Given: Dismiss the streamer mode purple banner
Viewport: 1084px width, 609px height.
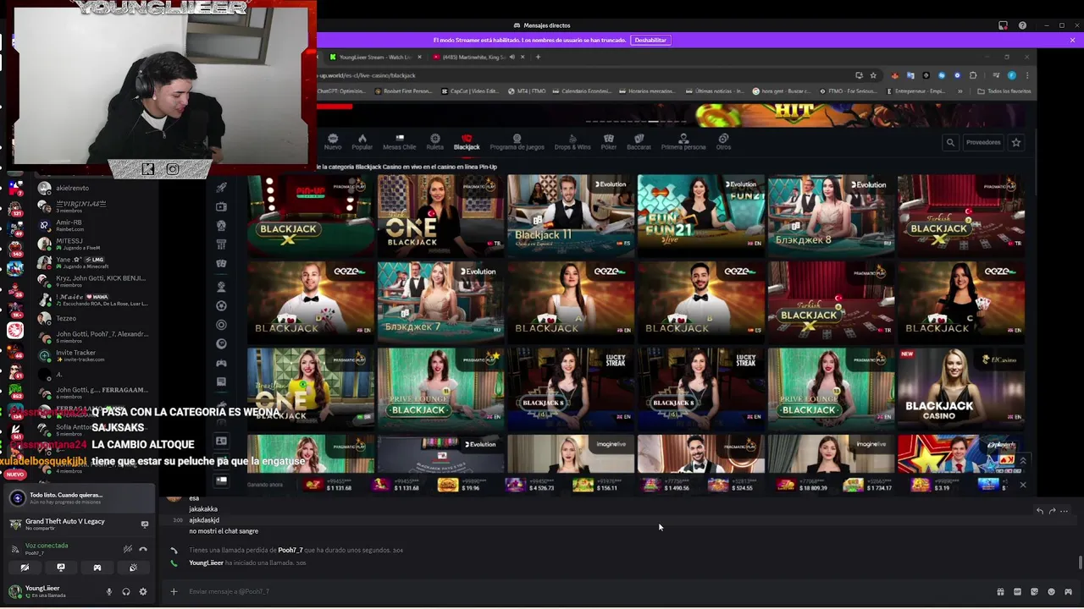Looking at the screenshot, I should [1072, 40].
